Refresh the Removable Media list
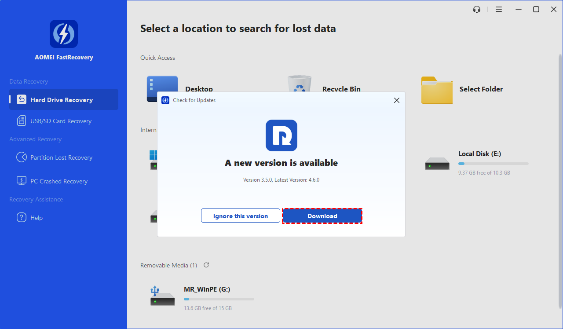This screenshot has width=563, height=329. [x=206, y=265]
